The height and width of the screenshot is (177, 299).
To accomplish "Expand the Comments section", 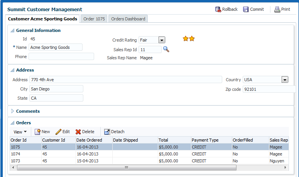I will (x=12, y=111).
